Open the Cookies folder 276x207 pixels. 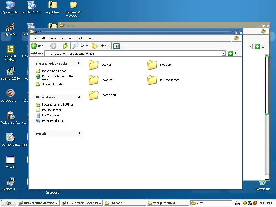pyautogui.click(x=100, y=65)
